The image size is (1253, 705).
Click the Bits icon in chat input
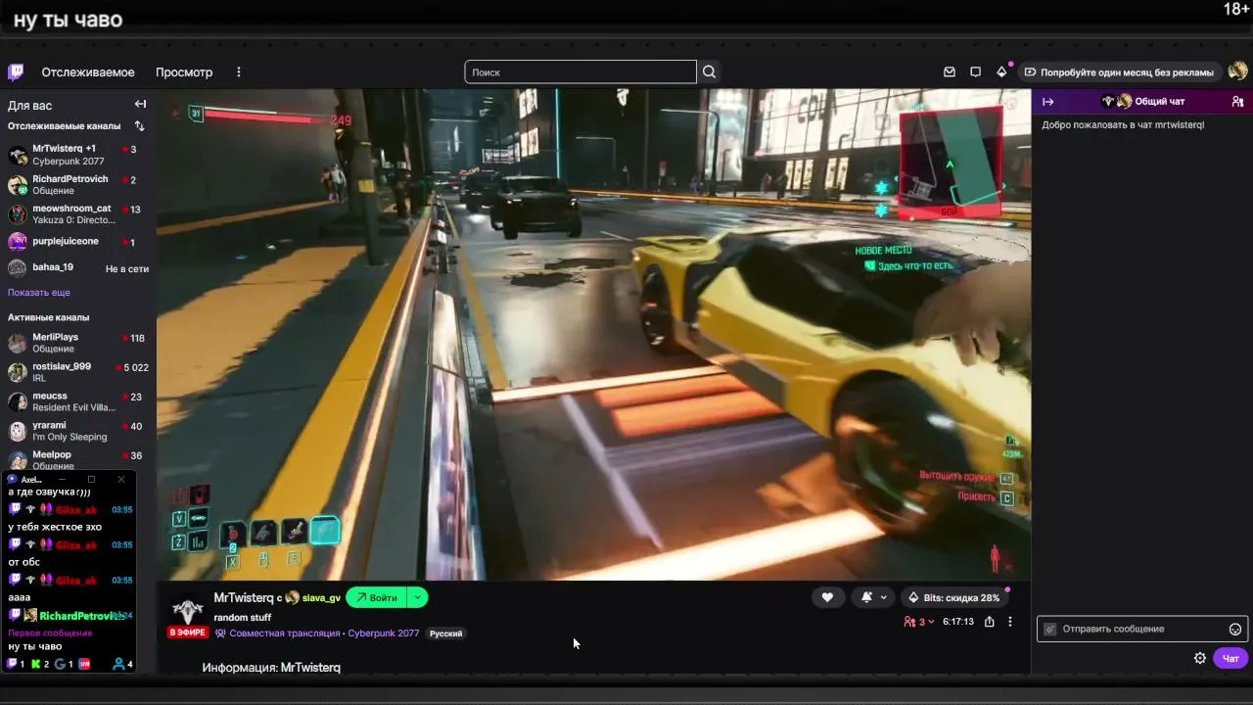click(x=1050, y=630)
